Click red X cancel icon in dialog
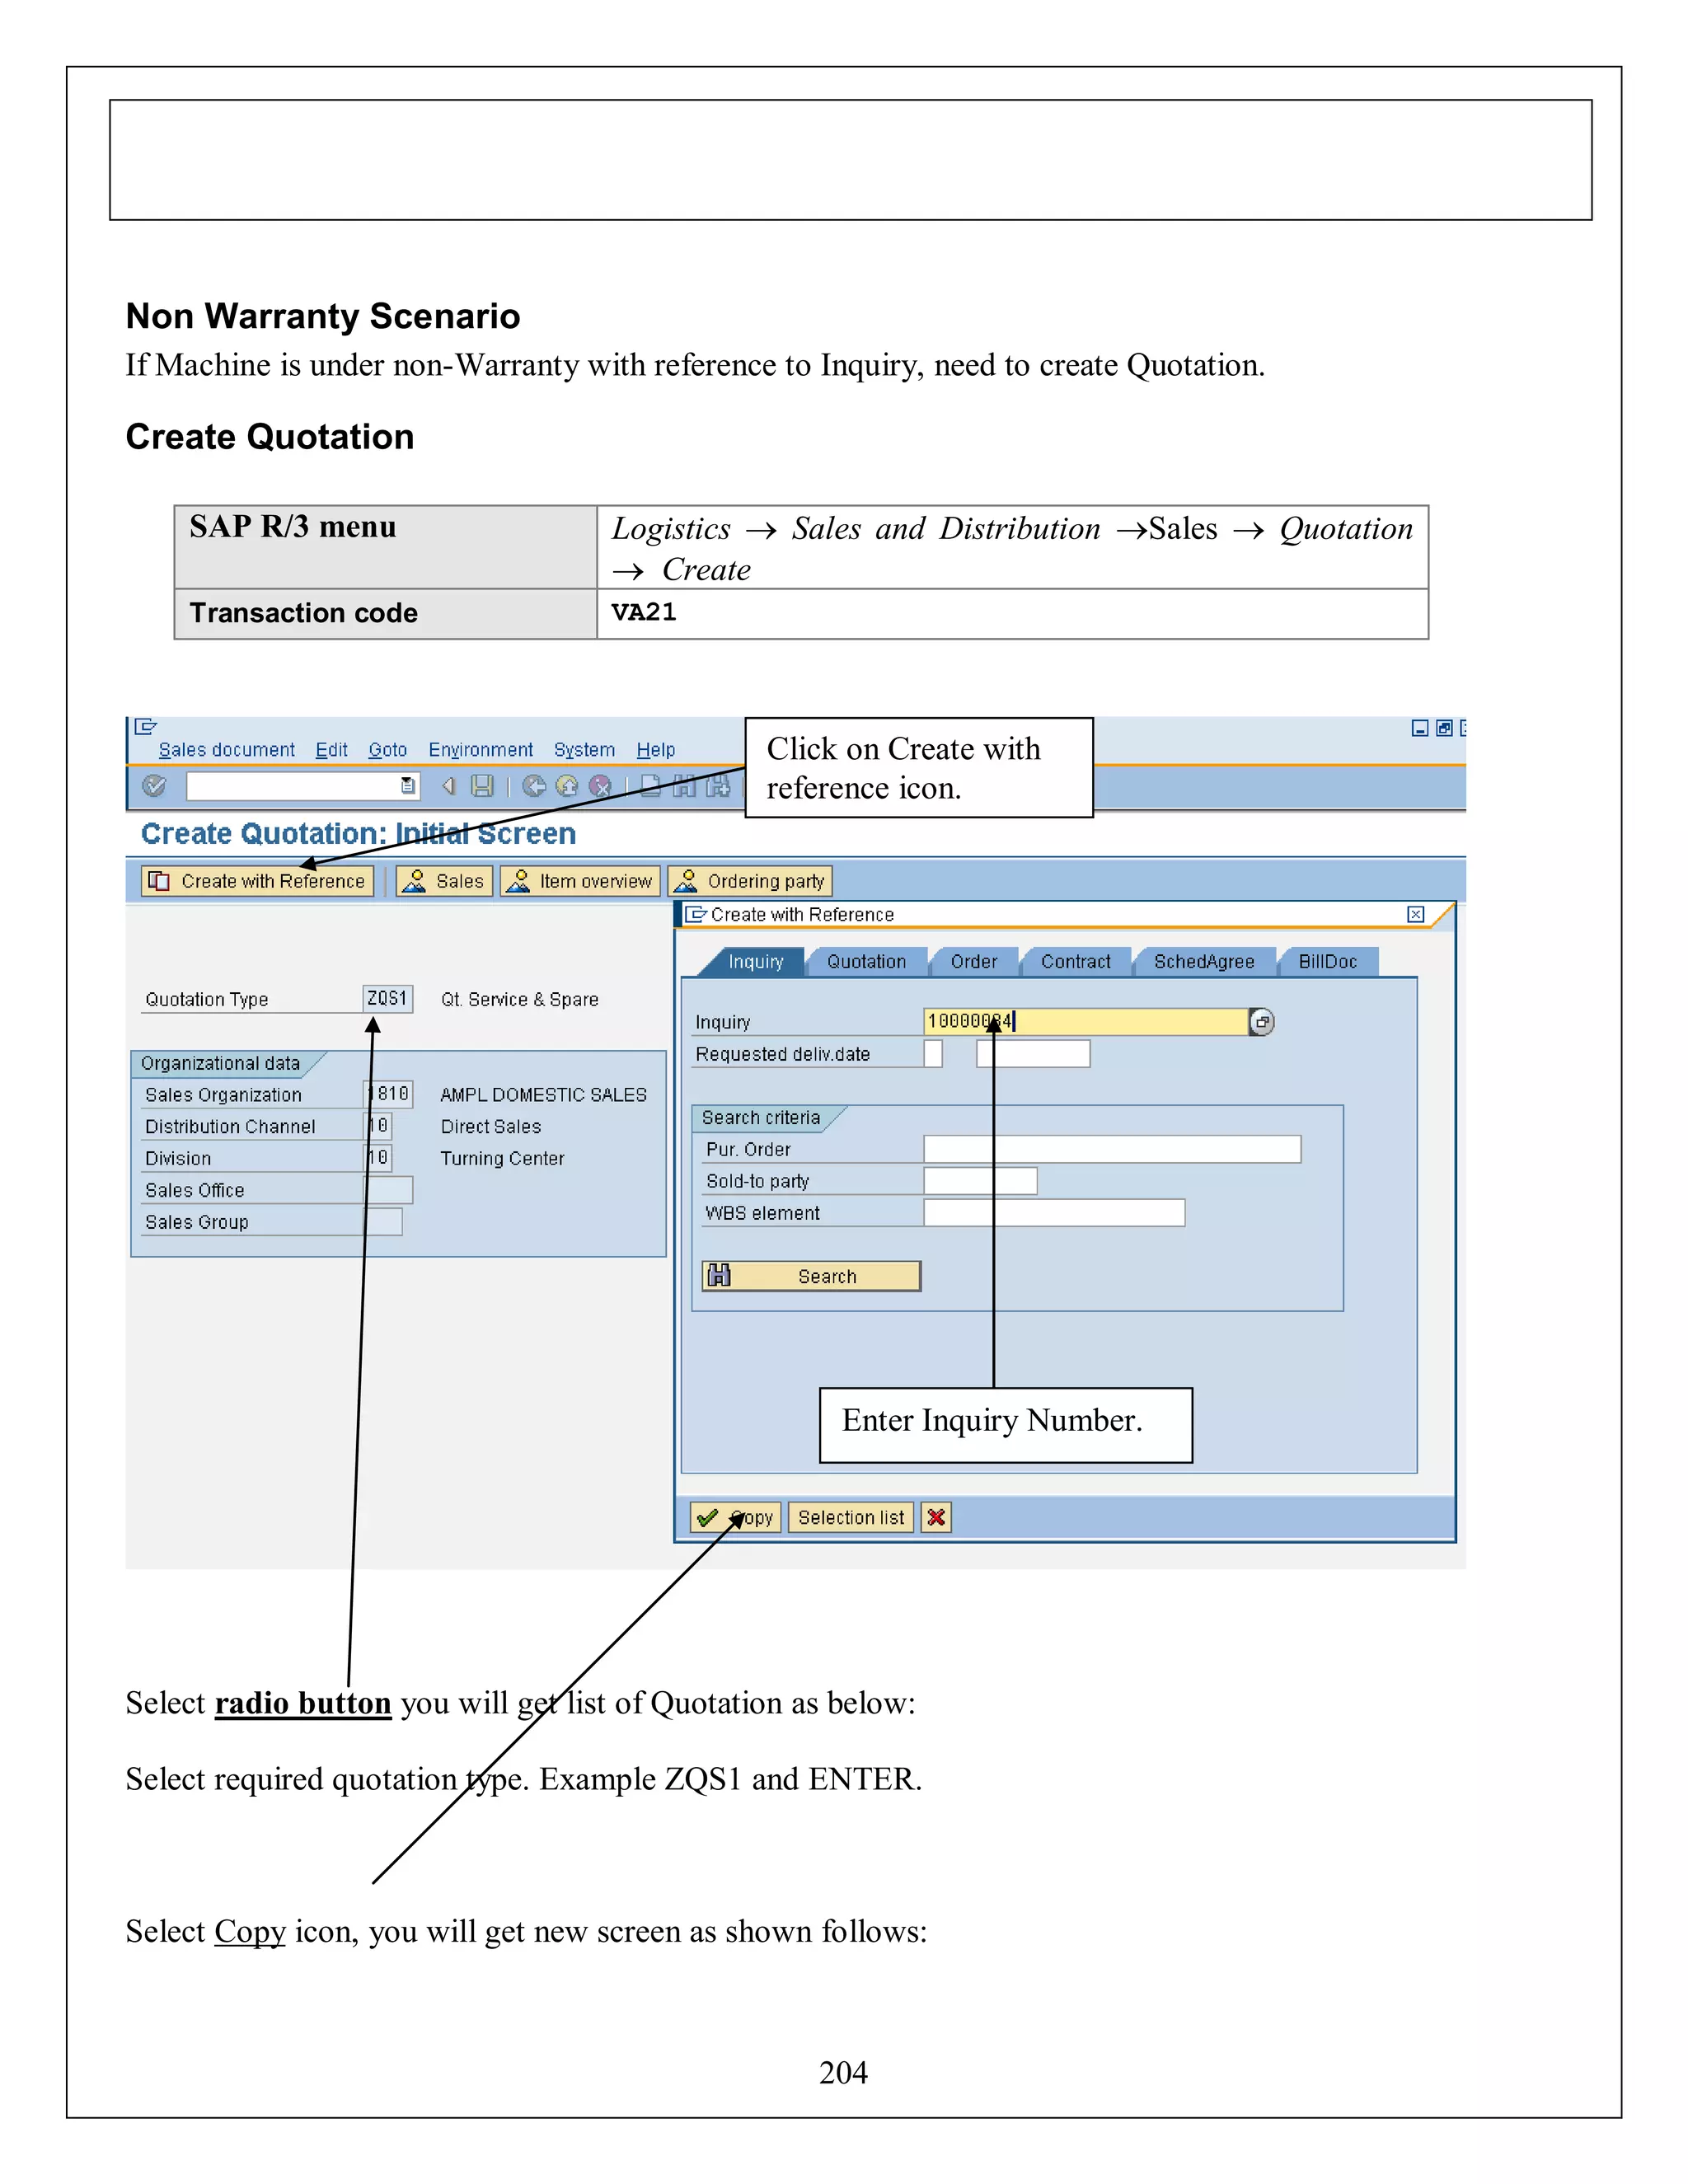The image size is (1688, 2184). tap(936, 1517)
